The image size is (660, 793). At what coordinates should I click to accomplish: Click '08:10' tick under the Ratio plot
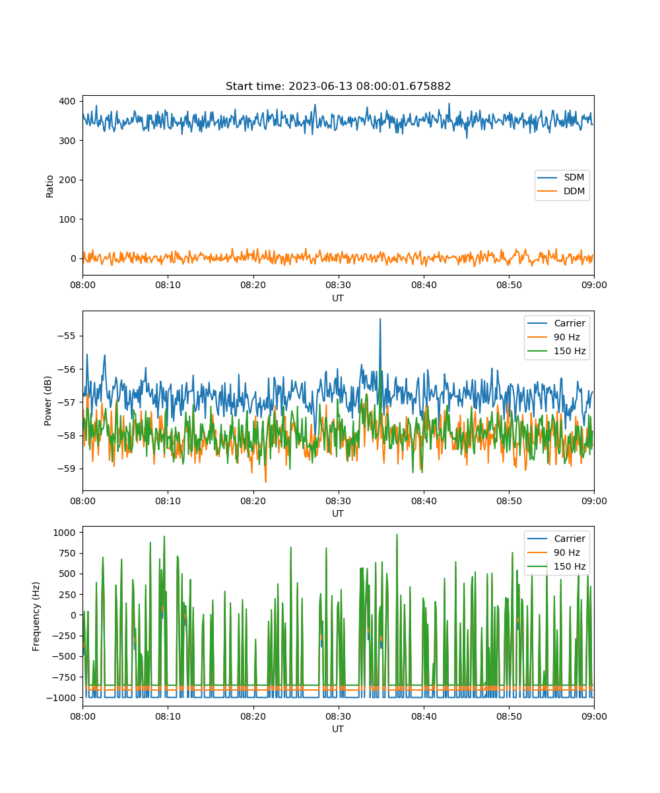(x=168, y=285)
